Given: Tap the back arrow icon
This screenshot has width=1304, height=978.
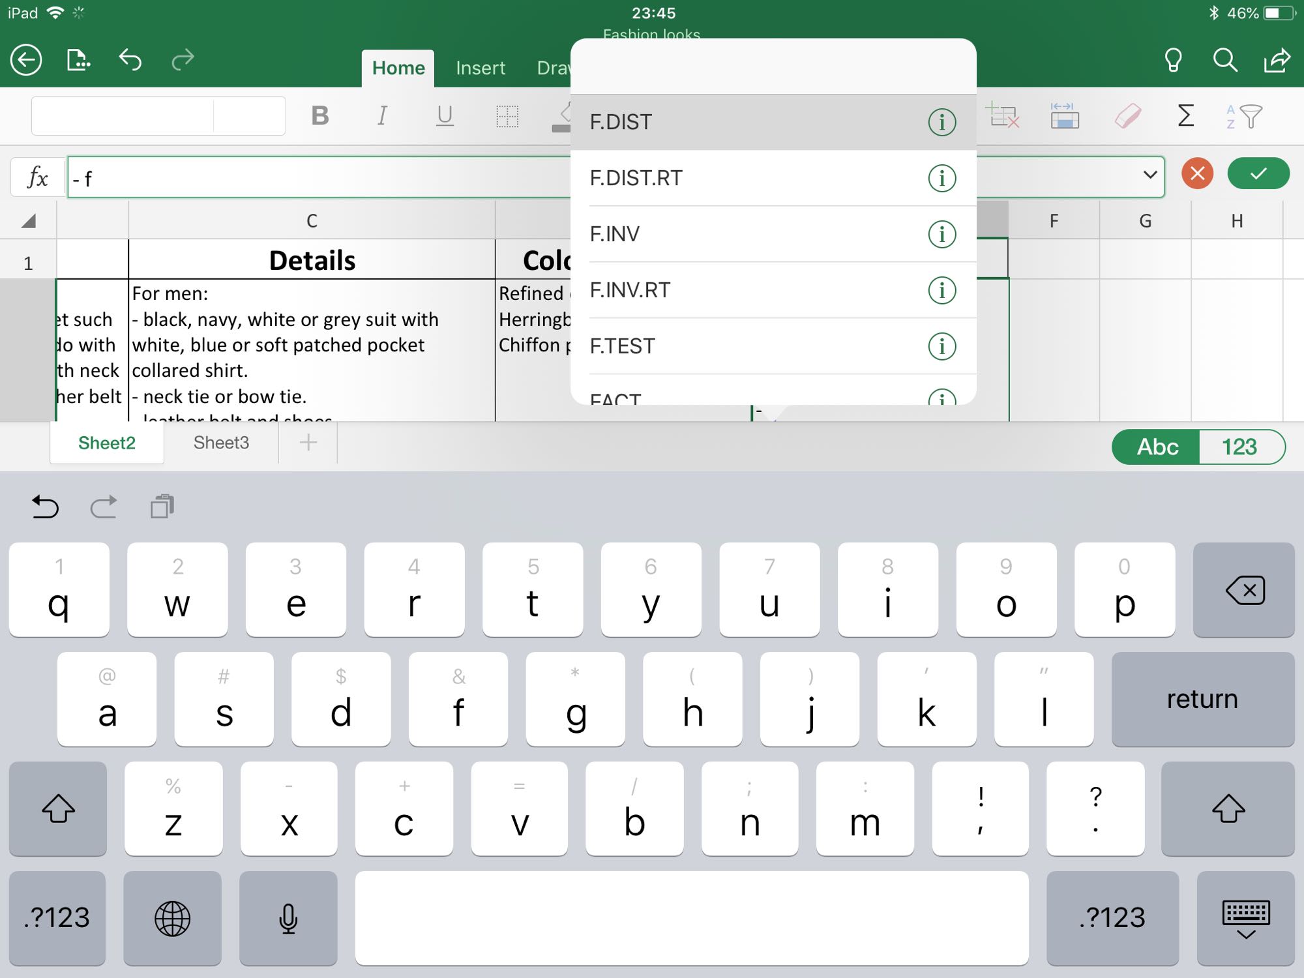Looking at the screenshot, I should 26,61.
